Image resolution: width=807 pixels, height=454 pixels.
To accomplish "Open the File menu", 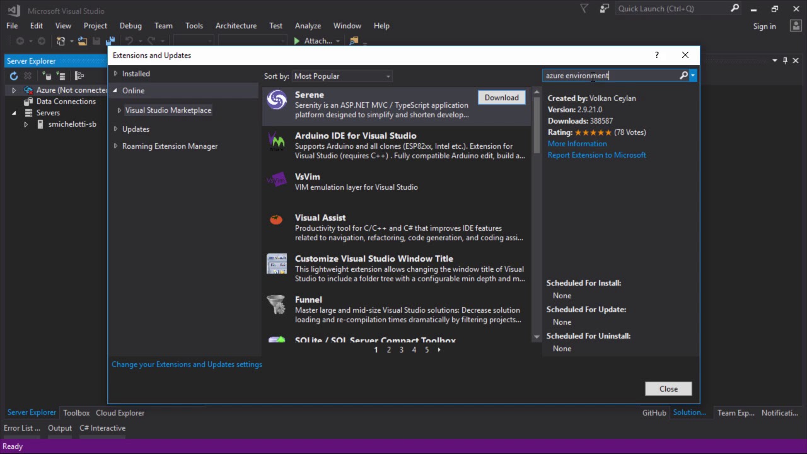I will click(12, 26).
